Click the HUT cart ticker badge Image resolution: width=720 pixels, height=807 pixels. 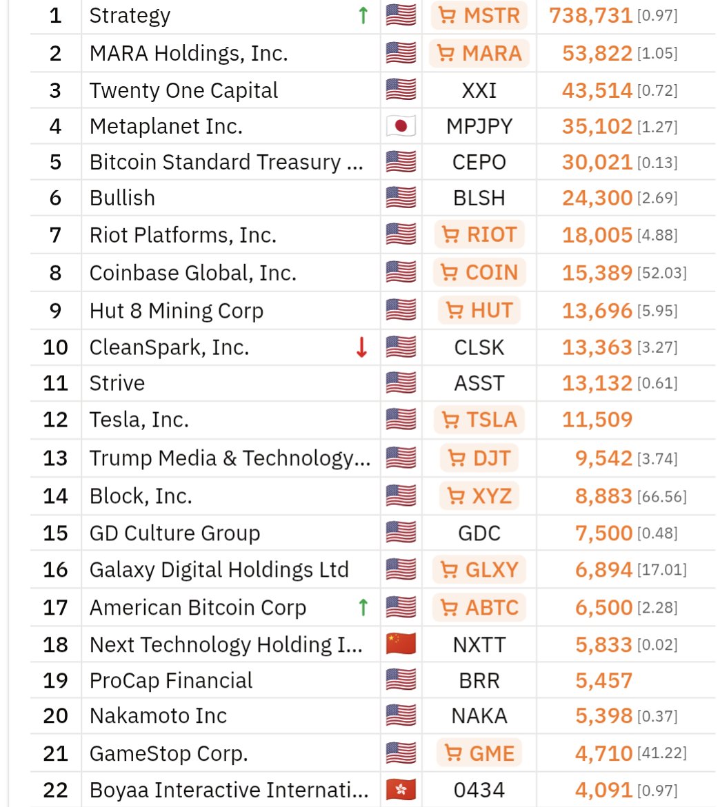[479, 310]
